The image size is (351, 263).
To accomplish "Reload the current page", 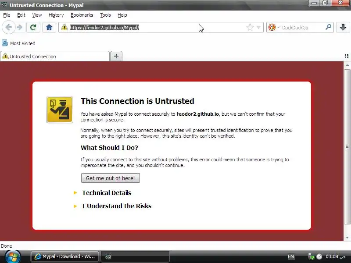I will [33, 27].
